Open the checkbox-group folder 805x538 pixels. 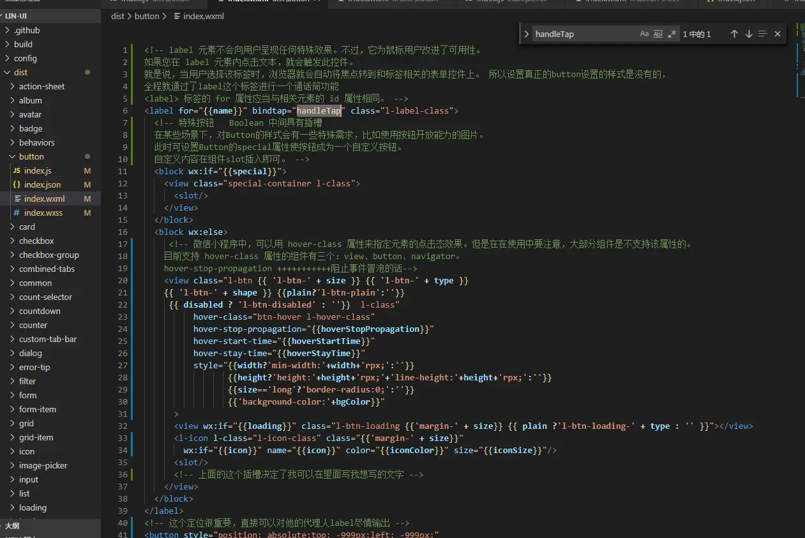pos(50,255)
